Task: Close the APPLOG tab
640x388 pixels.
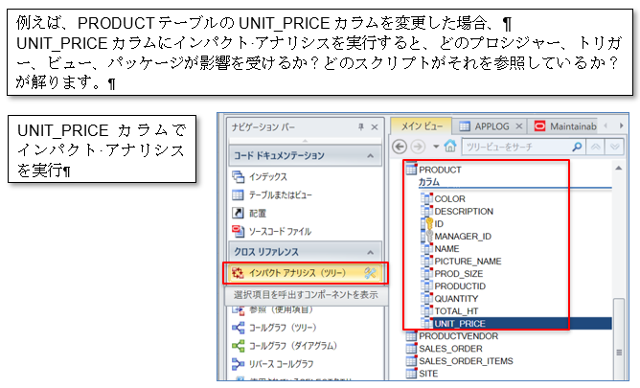Action: (x=520, y=126)
